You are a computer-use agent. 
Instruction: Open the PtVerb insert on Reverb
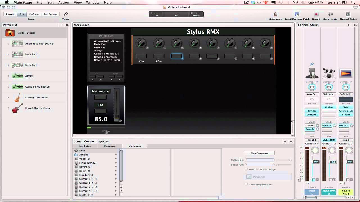(x=346, y=115)
